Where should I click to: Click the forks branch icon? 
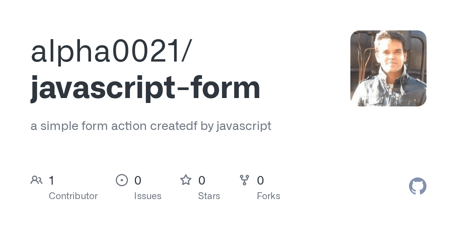click(x=244, y=180)
